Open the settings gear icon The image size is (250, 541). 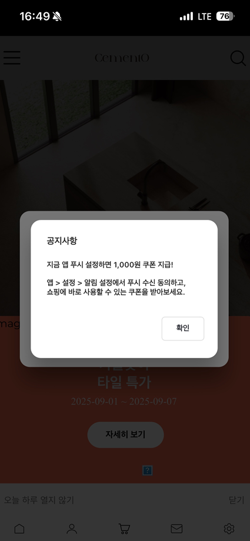click(x=229, y=529)
